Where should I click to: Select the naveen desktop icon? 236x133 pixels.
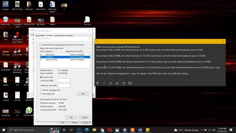pos(6,6)
